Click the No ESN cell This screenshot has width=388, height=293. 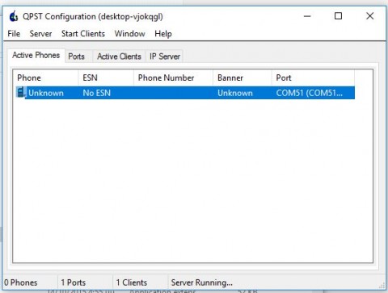pos(97,93)
